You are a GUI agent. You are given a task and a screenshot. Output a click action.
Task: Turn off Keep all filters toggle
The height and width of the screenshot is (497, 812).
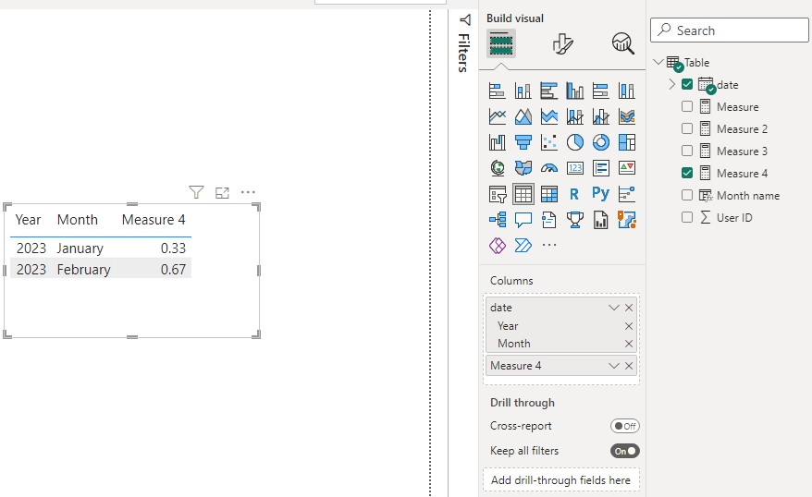coord(624,451)
